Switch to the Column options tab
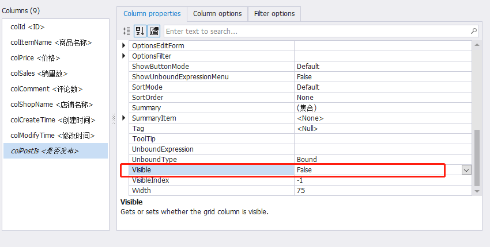 [217, 14]
